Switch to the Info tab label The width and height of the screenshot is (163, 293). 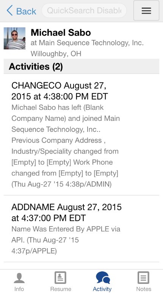click(x=19, y=289)
